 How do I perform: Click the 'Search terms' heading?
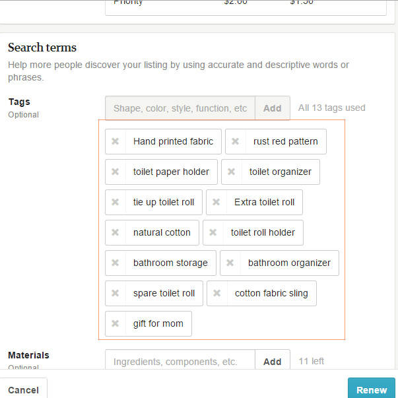[42, 48]
